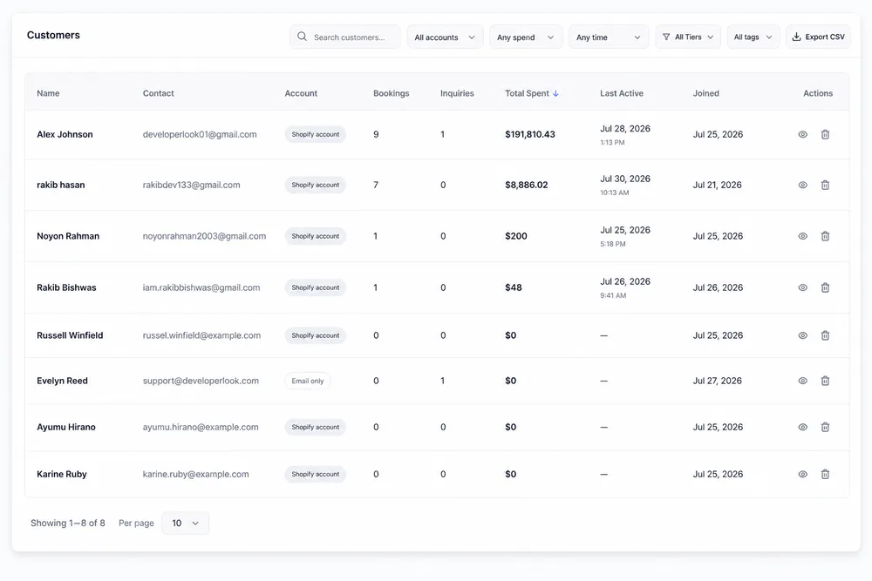This screenshot has height=581, width=872.
Task: Click the Showing 1–8 of 8 text
Action: click(x=68, y=524)
